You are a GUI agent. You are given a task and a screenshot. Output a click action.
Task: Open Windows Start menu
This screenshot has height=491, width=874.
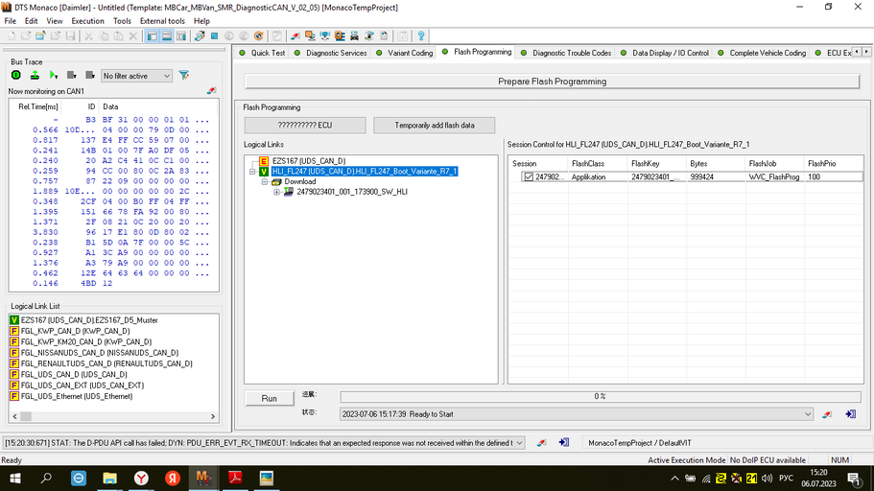(x=15, y=479)
